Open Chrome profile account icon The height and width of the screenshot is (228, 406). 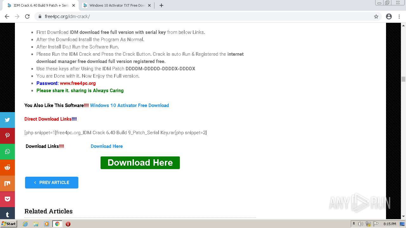pyautogui.click(x=389, y=16)
